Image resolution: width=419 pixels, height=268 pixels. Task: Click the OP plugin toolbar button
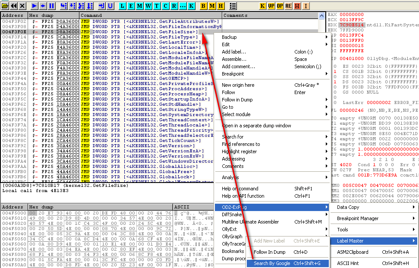pyautogui.click(x=280, y=6)
